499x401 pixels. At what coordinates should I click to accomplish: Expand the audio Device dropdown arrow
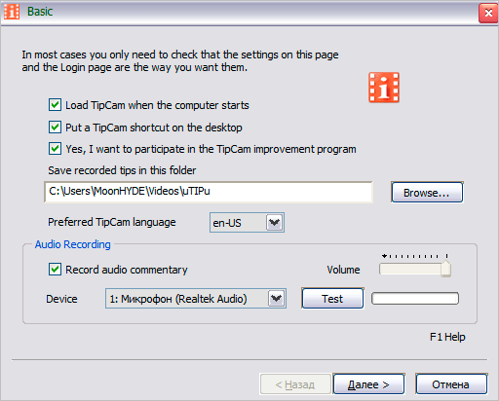276,298
